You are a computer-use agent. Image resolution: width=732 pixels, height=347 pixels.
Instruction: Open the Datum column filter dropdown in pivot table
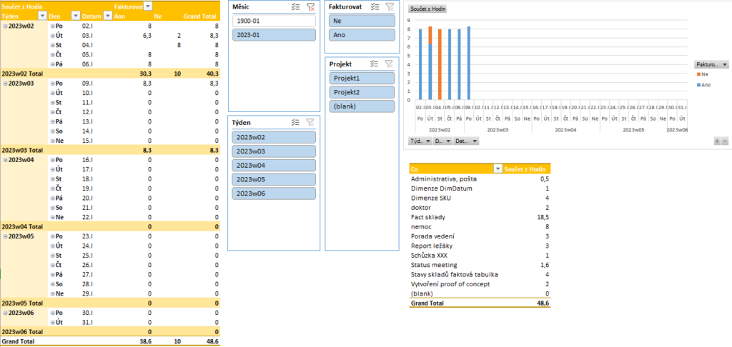click(107, 15)
